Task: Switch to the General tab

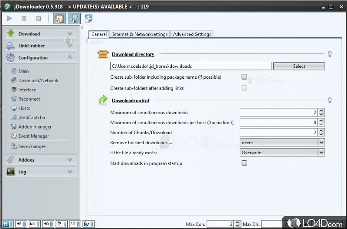Action: click(x=99, y=34)
